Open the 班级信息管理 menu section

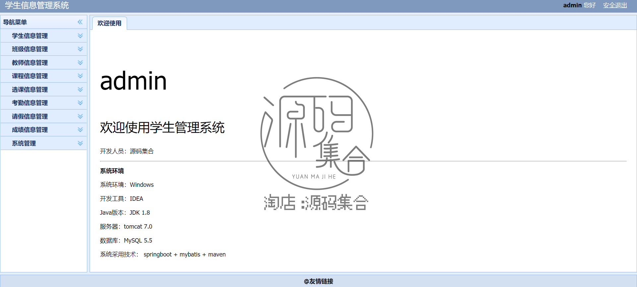click(44, 49)
